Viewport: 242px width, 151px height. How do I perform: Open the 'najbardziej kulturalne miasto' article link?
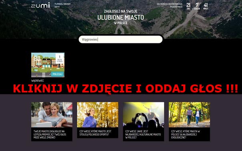pos(143,134)
